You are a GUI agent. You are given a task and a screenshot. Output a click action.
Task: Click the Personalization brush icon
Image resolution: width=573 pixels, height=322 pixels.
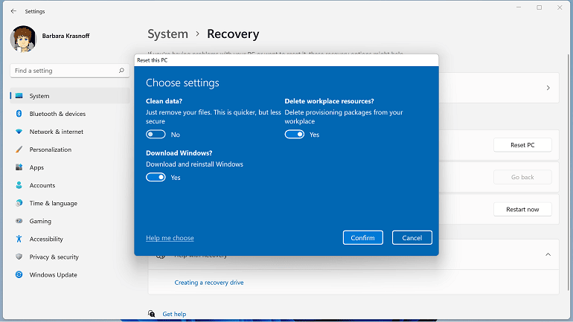tap(19, 149)
